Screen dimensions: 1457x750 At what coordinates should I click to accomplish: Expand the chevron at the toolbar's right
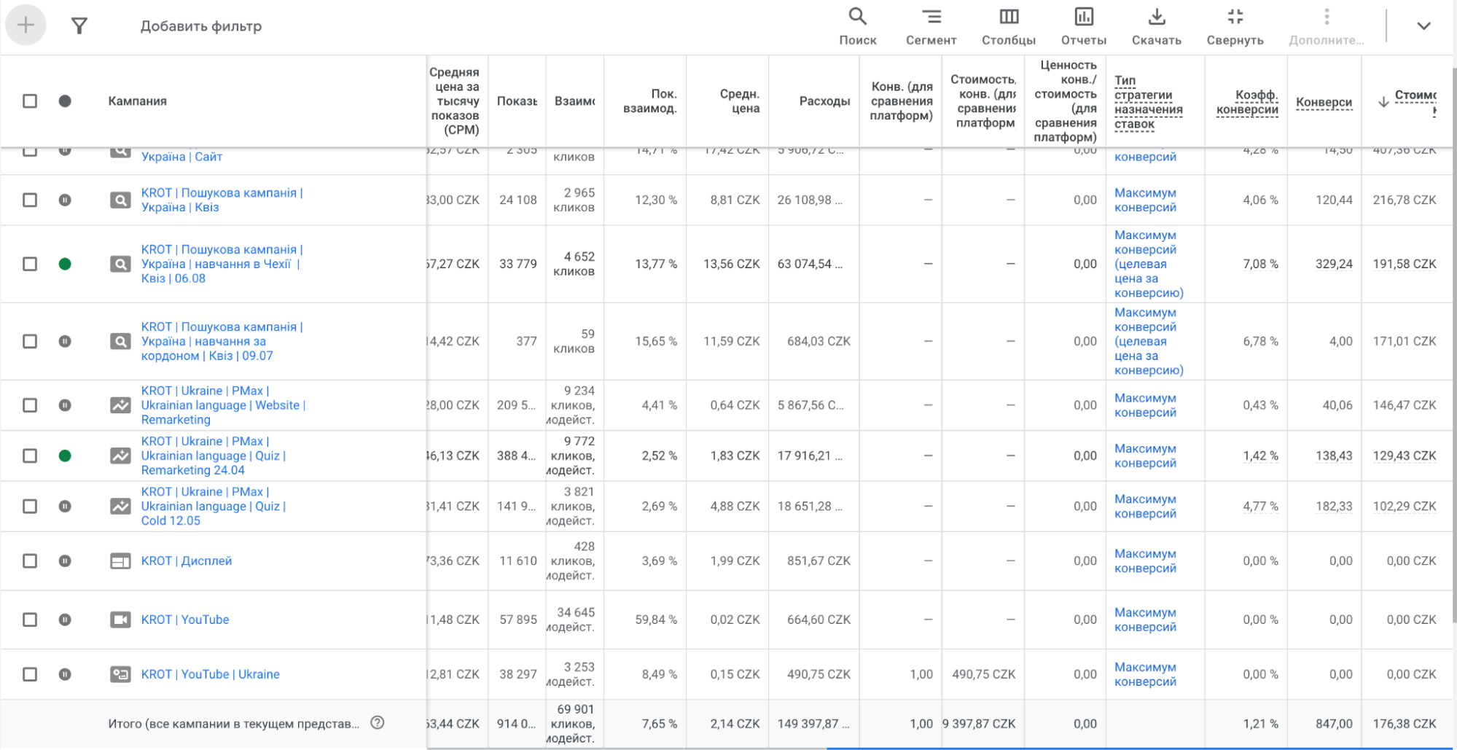[1423, 26]
